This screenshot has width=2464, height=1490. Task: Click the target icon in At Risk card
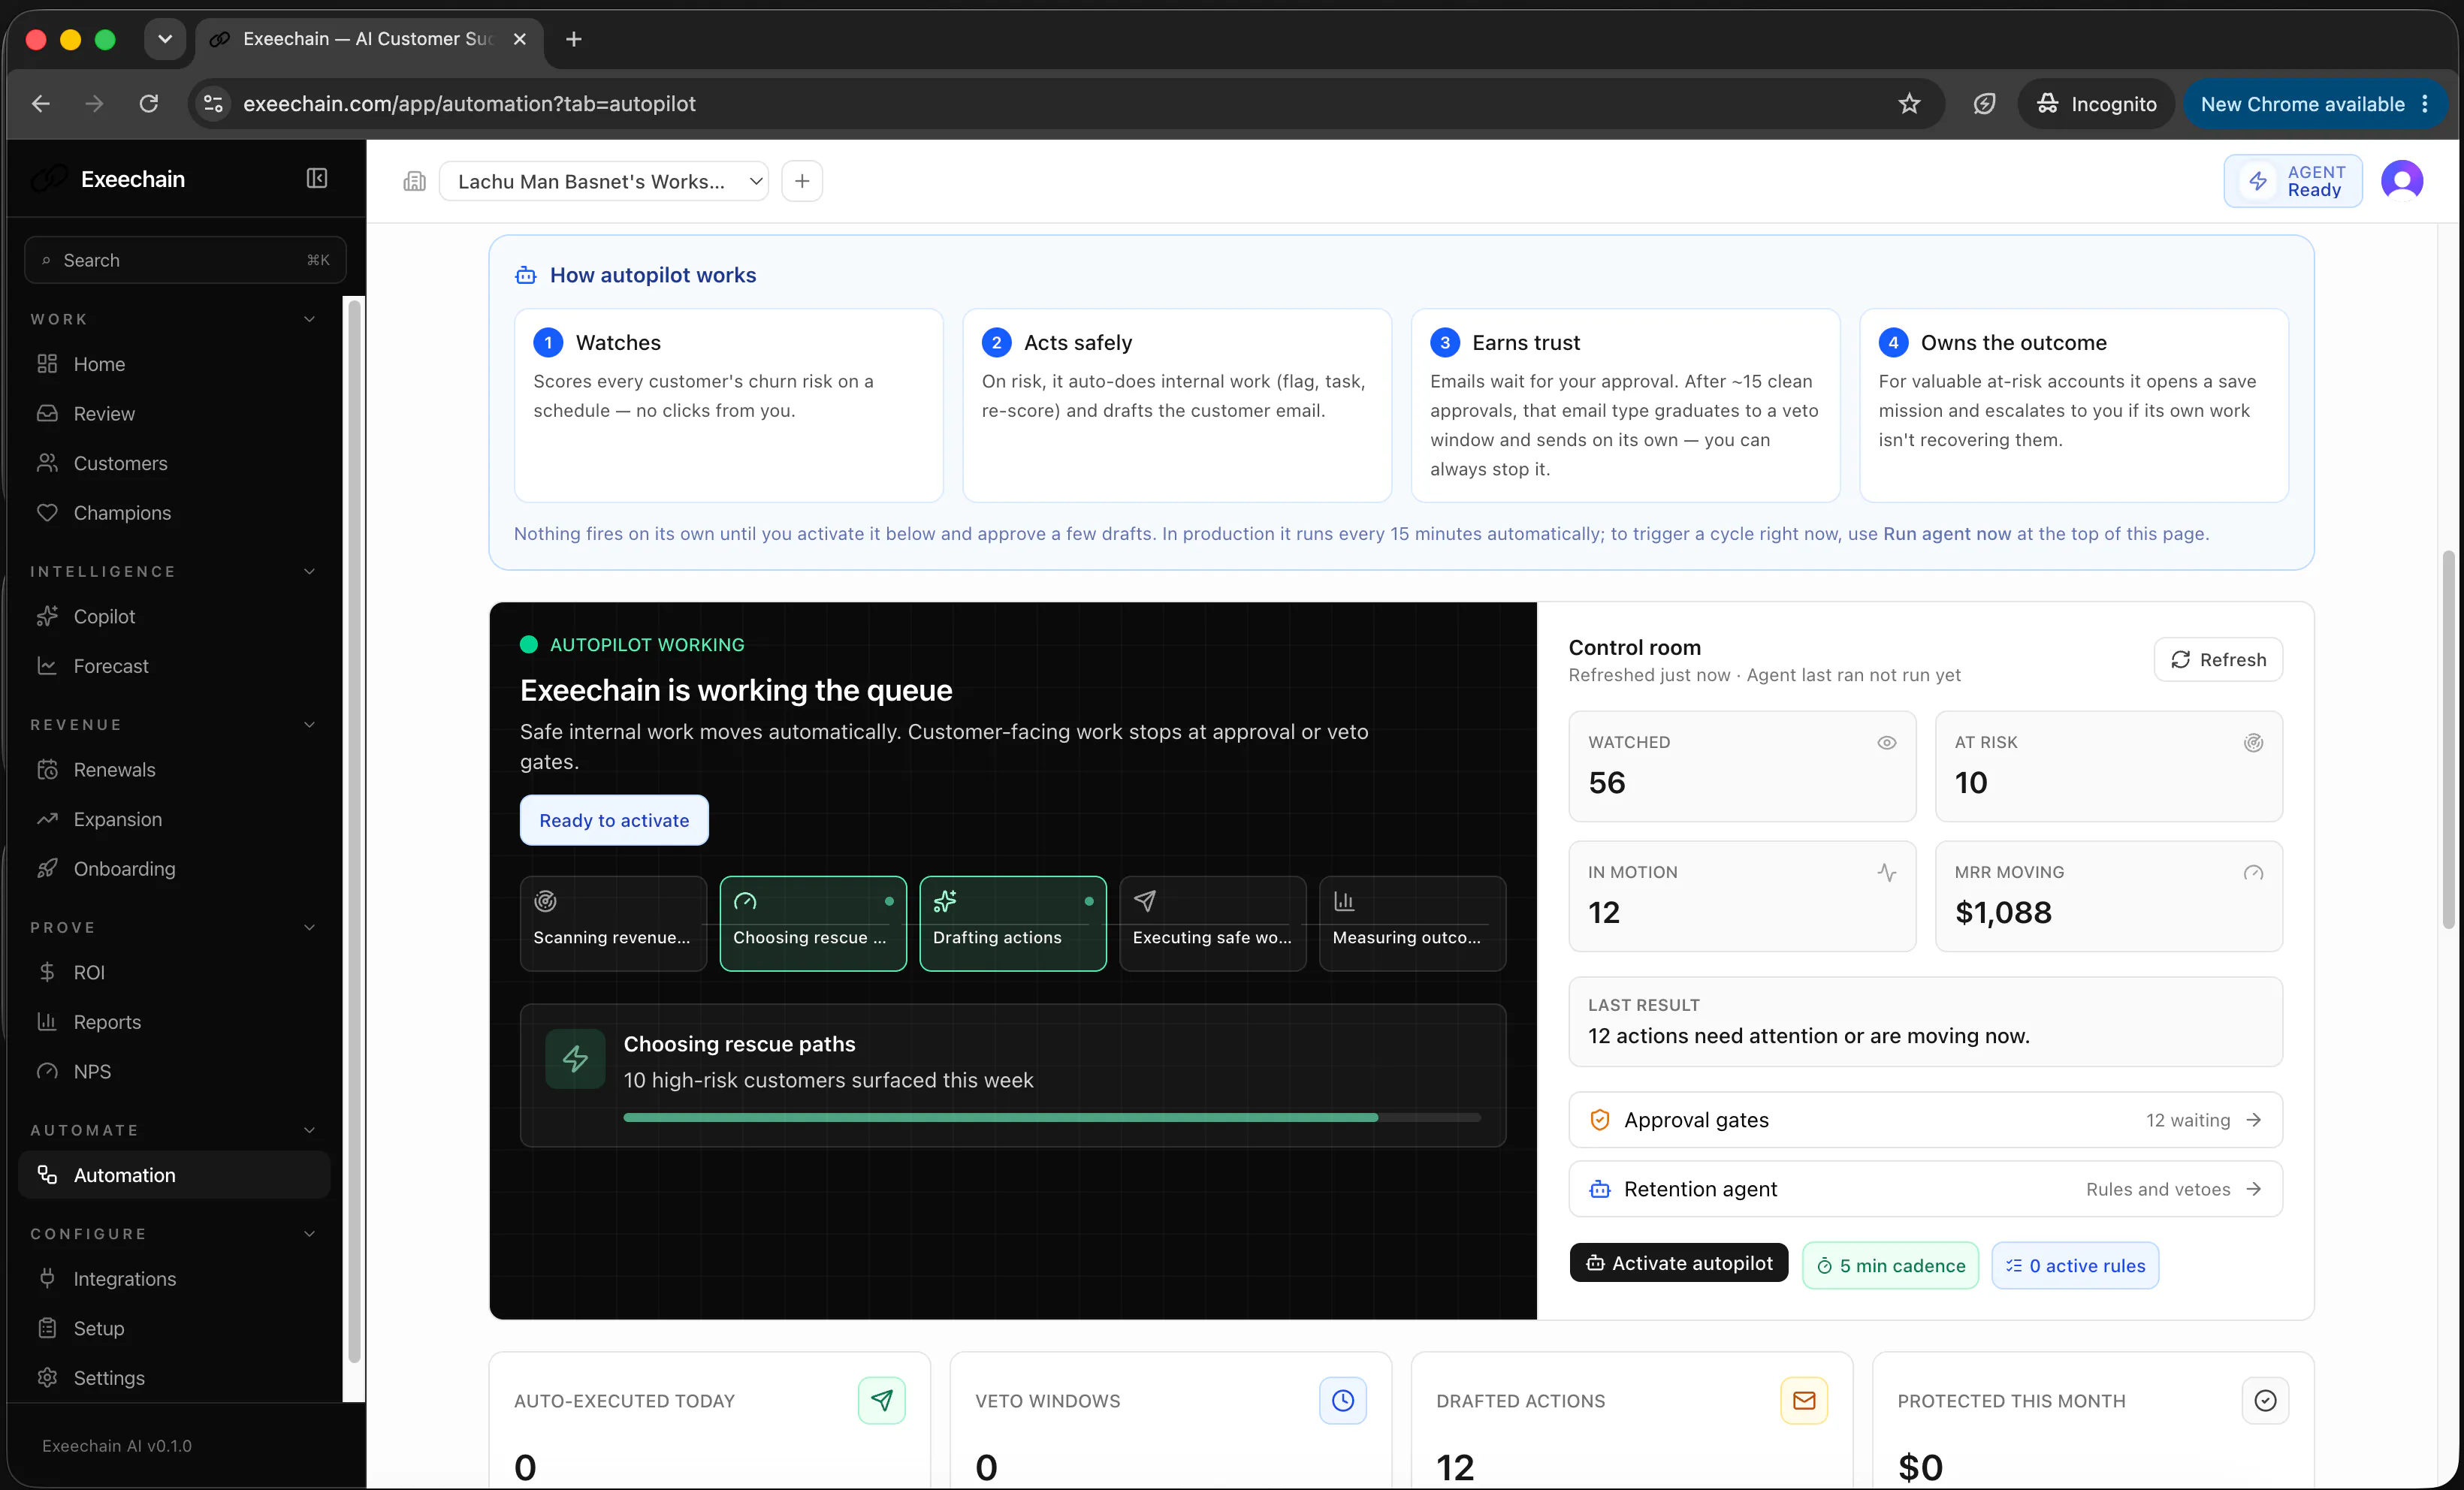point(2253,742)
